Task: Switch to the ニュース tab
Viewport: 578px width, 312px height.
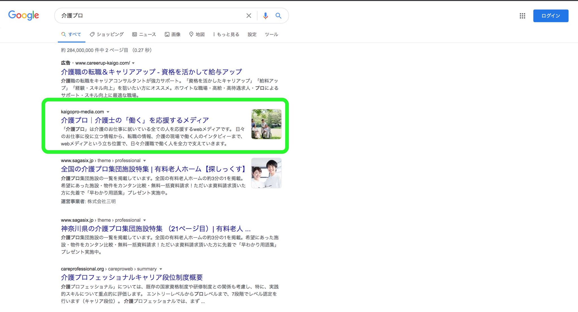Action: 144,34
